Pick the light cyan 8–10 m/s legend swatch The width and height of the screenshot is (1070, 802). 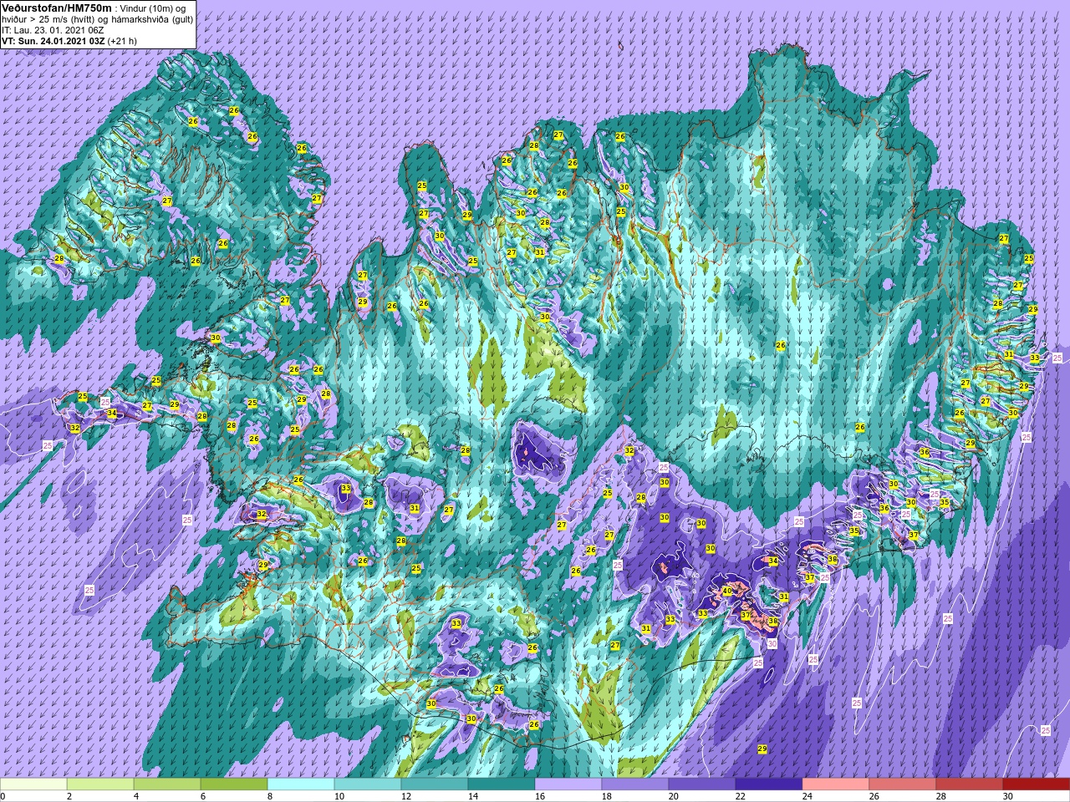click(301, 784)
